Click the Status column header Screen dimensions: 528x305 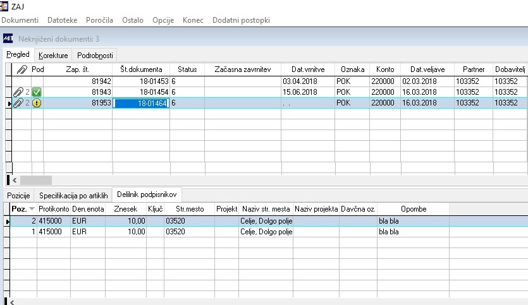[187, 69]
